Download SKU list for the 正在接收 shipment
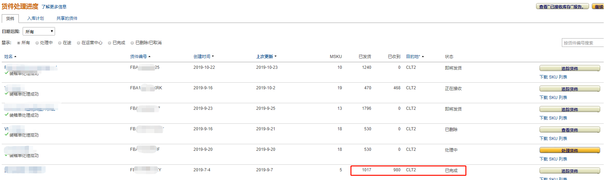 pyautogui.click(x=553, y=98)
